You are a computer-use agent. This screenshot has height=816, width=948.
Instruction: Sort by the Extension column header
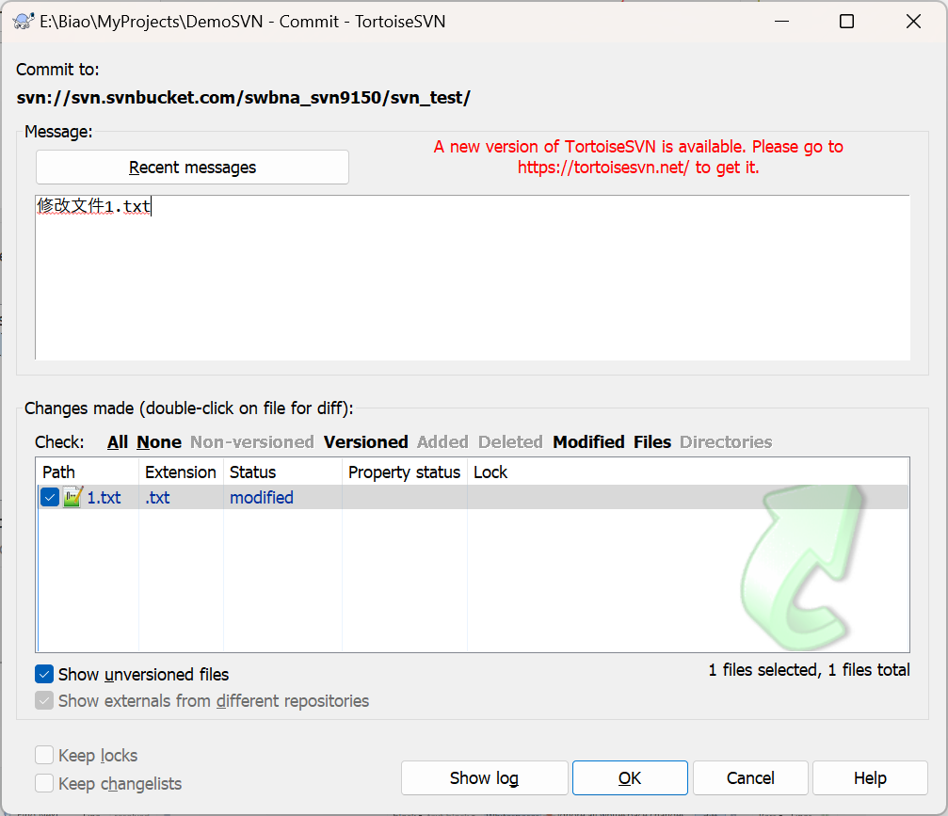click(x=182, y=472)
